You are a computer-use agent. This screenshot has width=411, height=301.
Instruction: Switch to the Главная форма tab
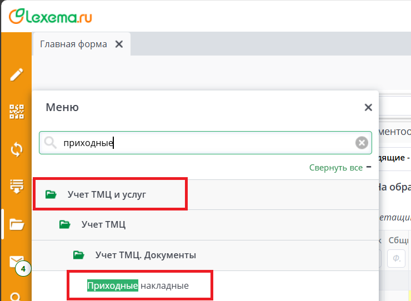[x=73, y=44]
